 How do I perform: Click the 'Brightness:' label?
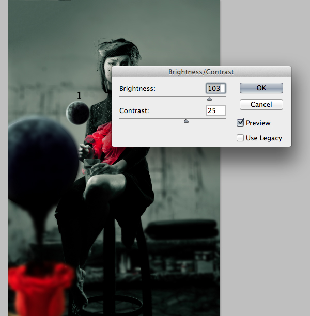coord(137,88)
